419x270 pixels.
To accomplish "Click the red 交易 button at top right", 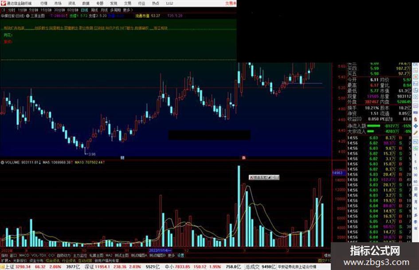I will (231, 3).
